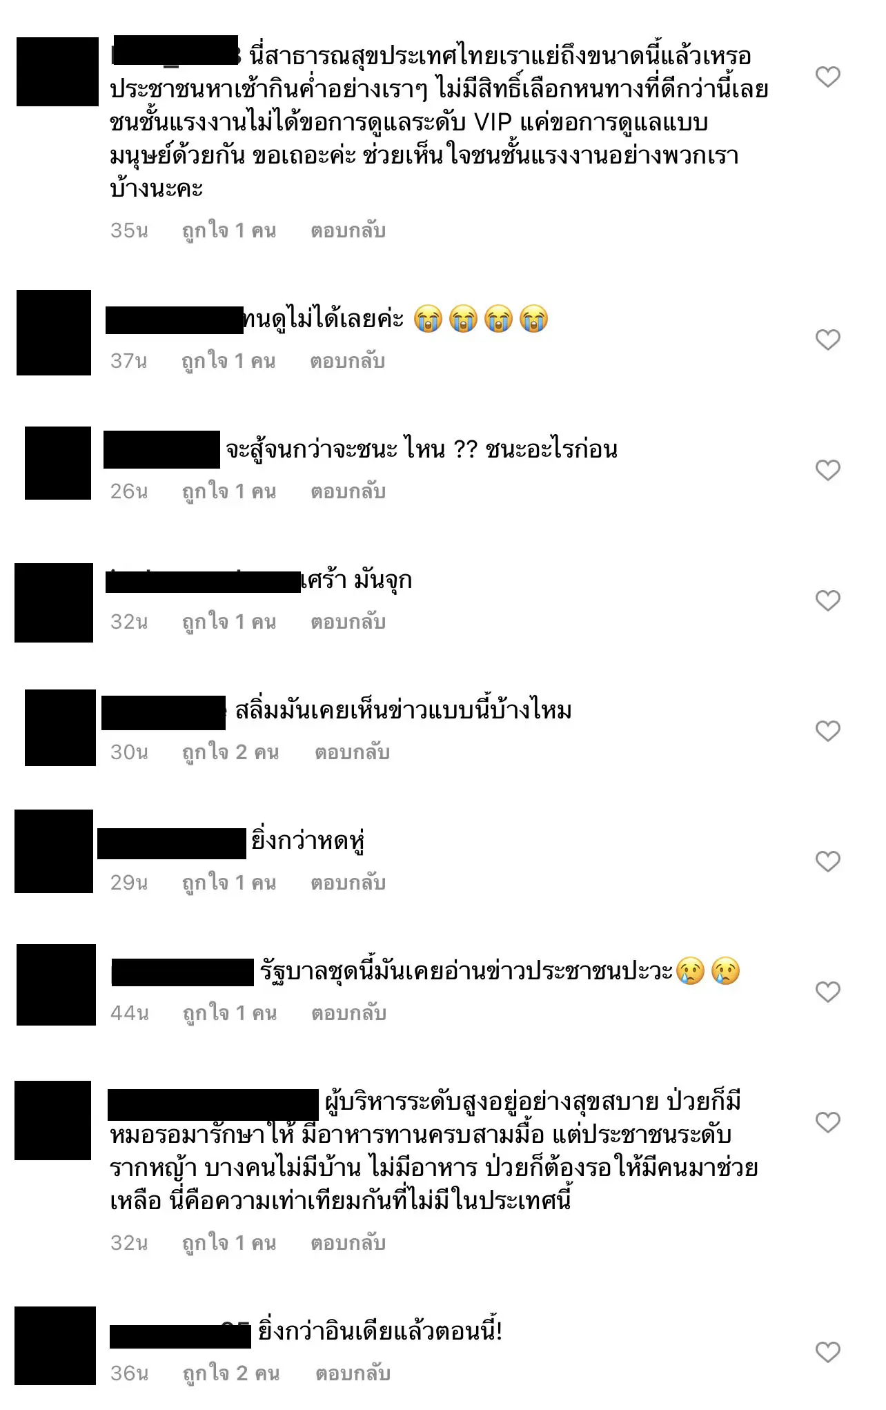Screen dimensions: 886x1410
Task: Like the ยิ่งกว่าอินเดีย comment
Action: (827, 1352)
